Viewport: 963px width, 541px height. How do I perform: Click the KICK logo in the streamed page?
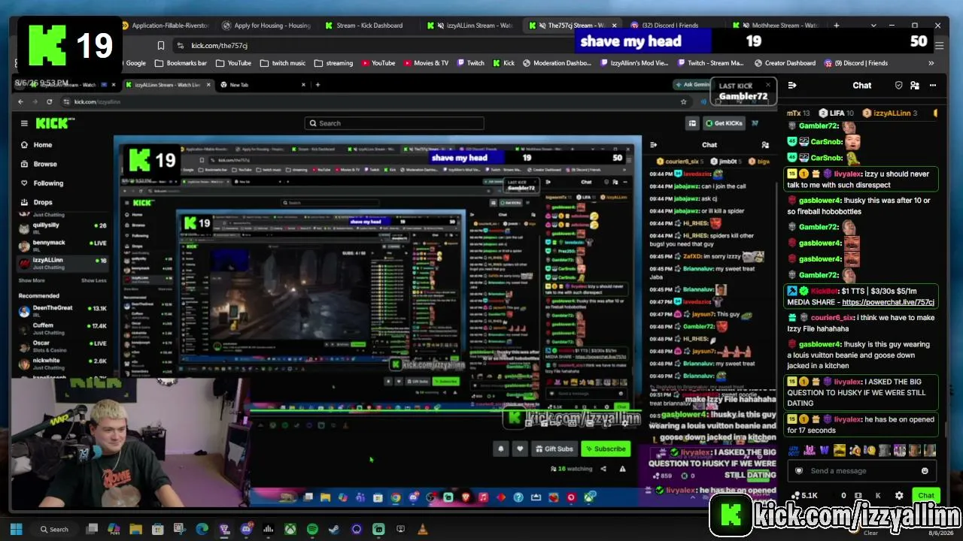53,123
